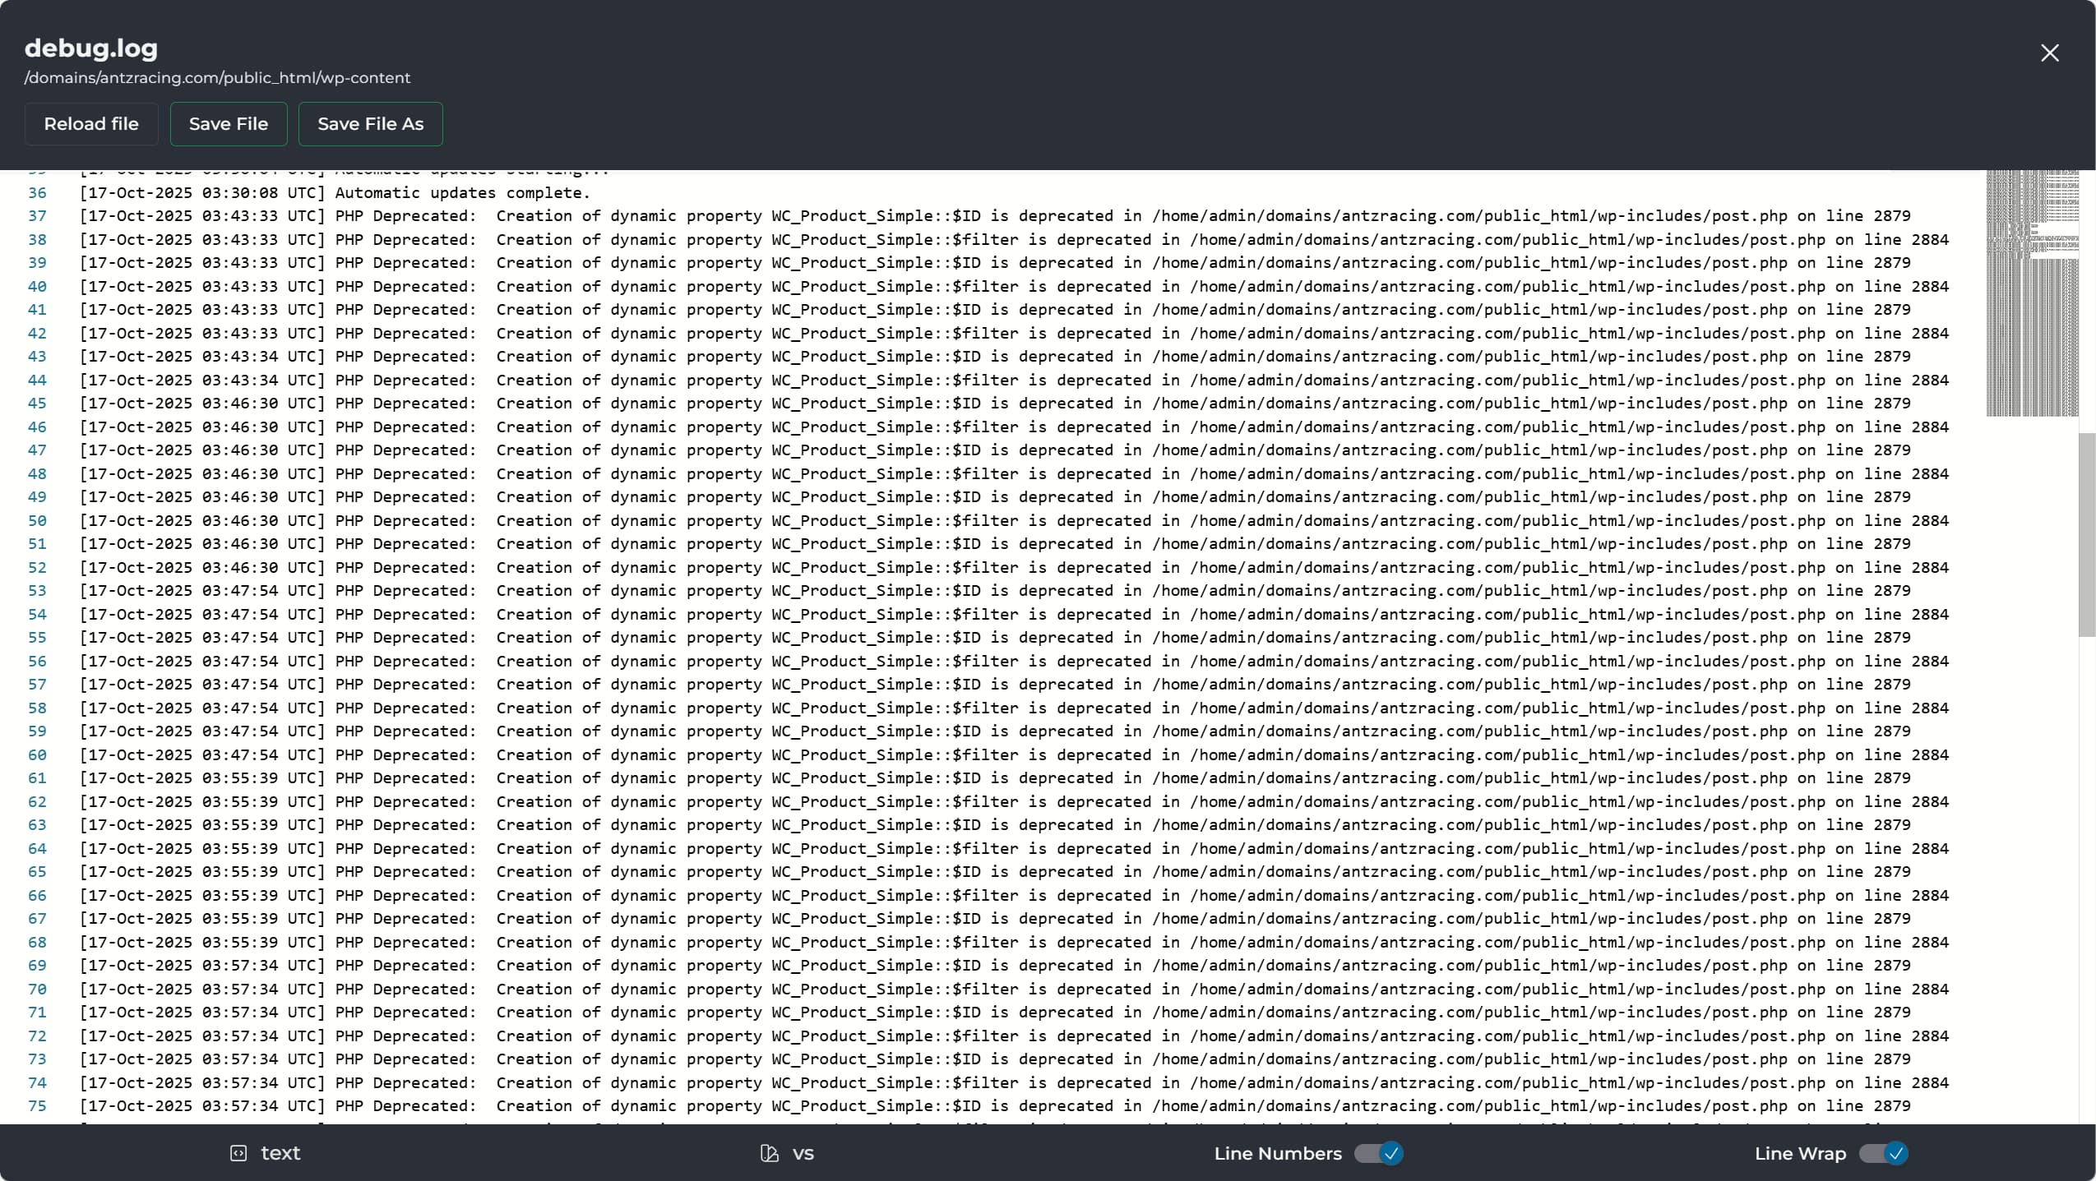Click line number 75 in the gutter
This screenshot has width=2096, height=1181.
pos(38,1106)
